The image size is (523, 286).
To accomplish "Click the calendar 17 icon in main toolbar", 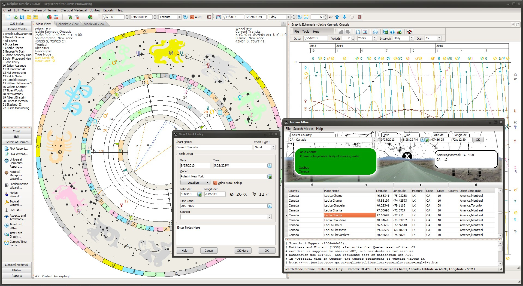I will click(218, 17).
